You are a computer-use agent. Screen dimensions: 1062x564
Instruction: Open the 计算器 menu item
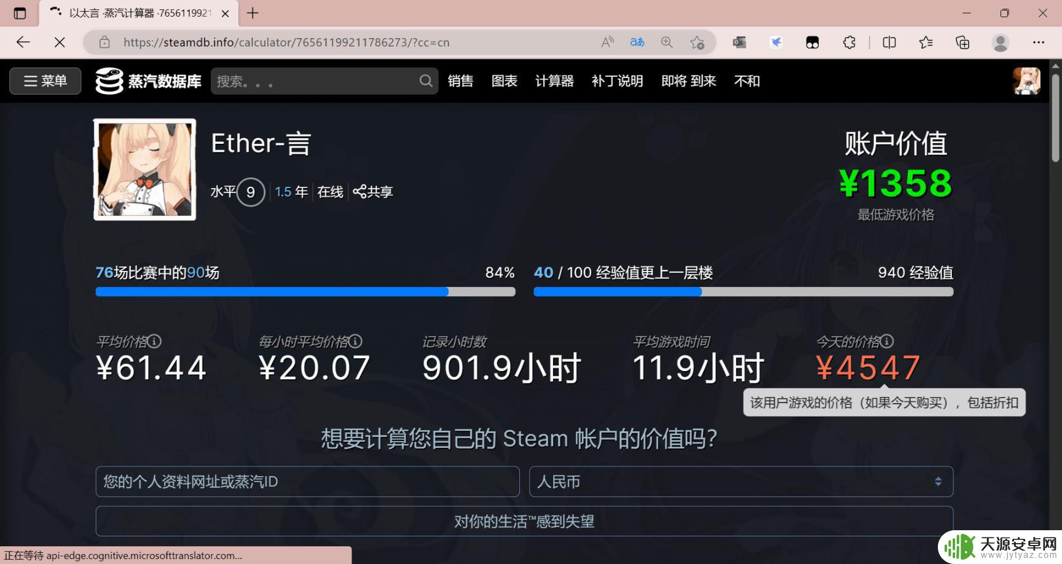coord(554,81)
